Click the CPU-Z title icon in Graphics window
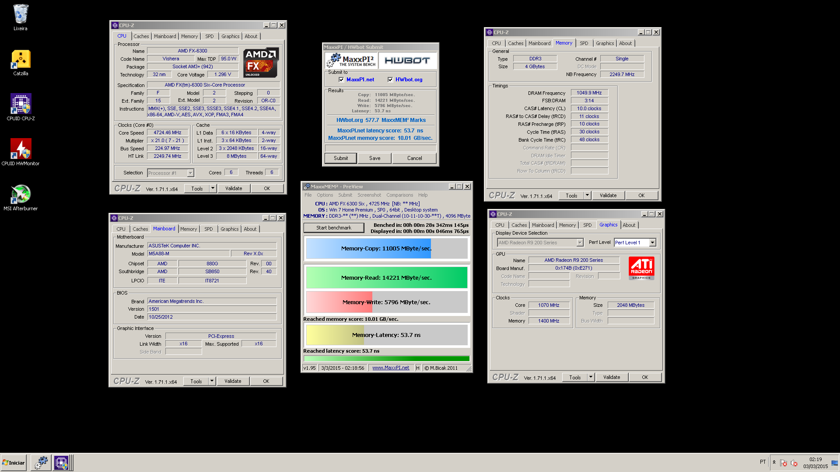 [x=493, y=214]
